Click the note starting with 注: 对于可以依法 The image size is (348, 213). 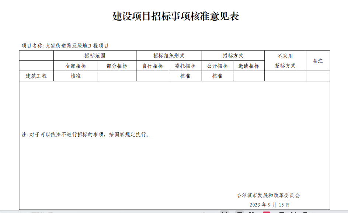pyautogui.click(x=85, y=135)
